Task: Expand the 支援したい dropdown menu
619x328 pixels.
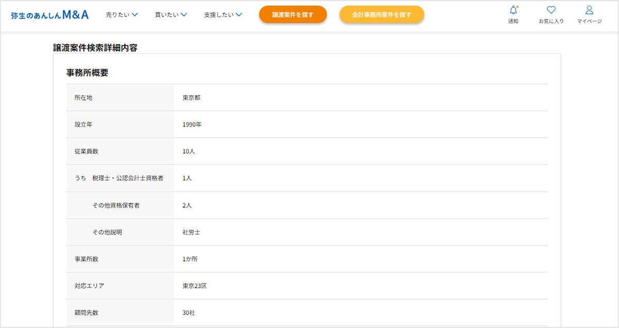Action: tap(223, 15)
